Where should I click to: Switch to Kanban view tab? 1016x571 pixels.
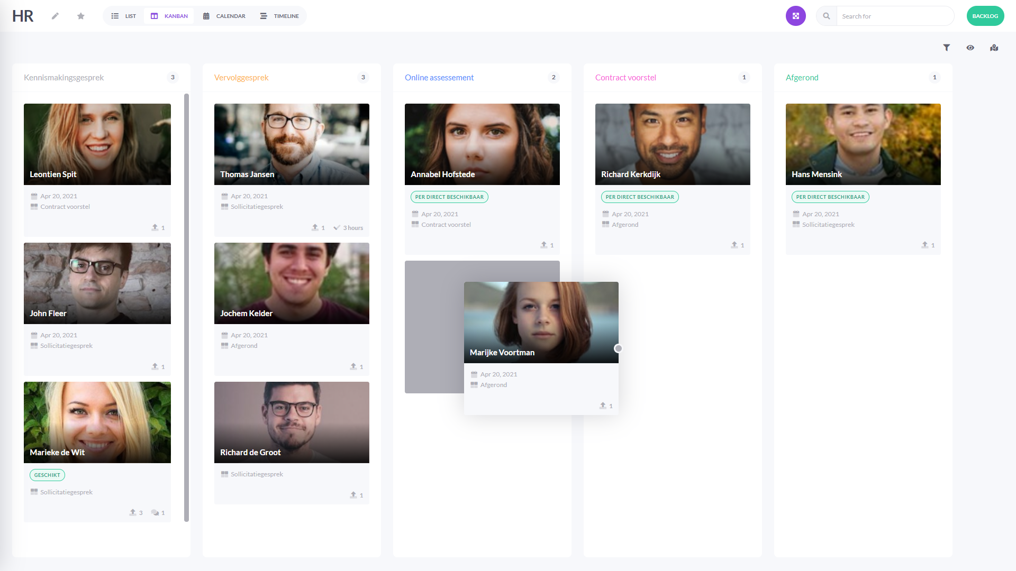pos(168,15)
